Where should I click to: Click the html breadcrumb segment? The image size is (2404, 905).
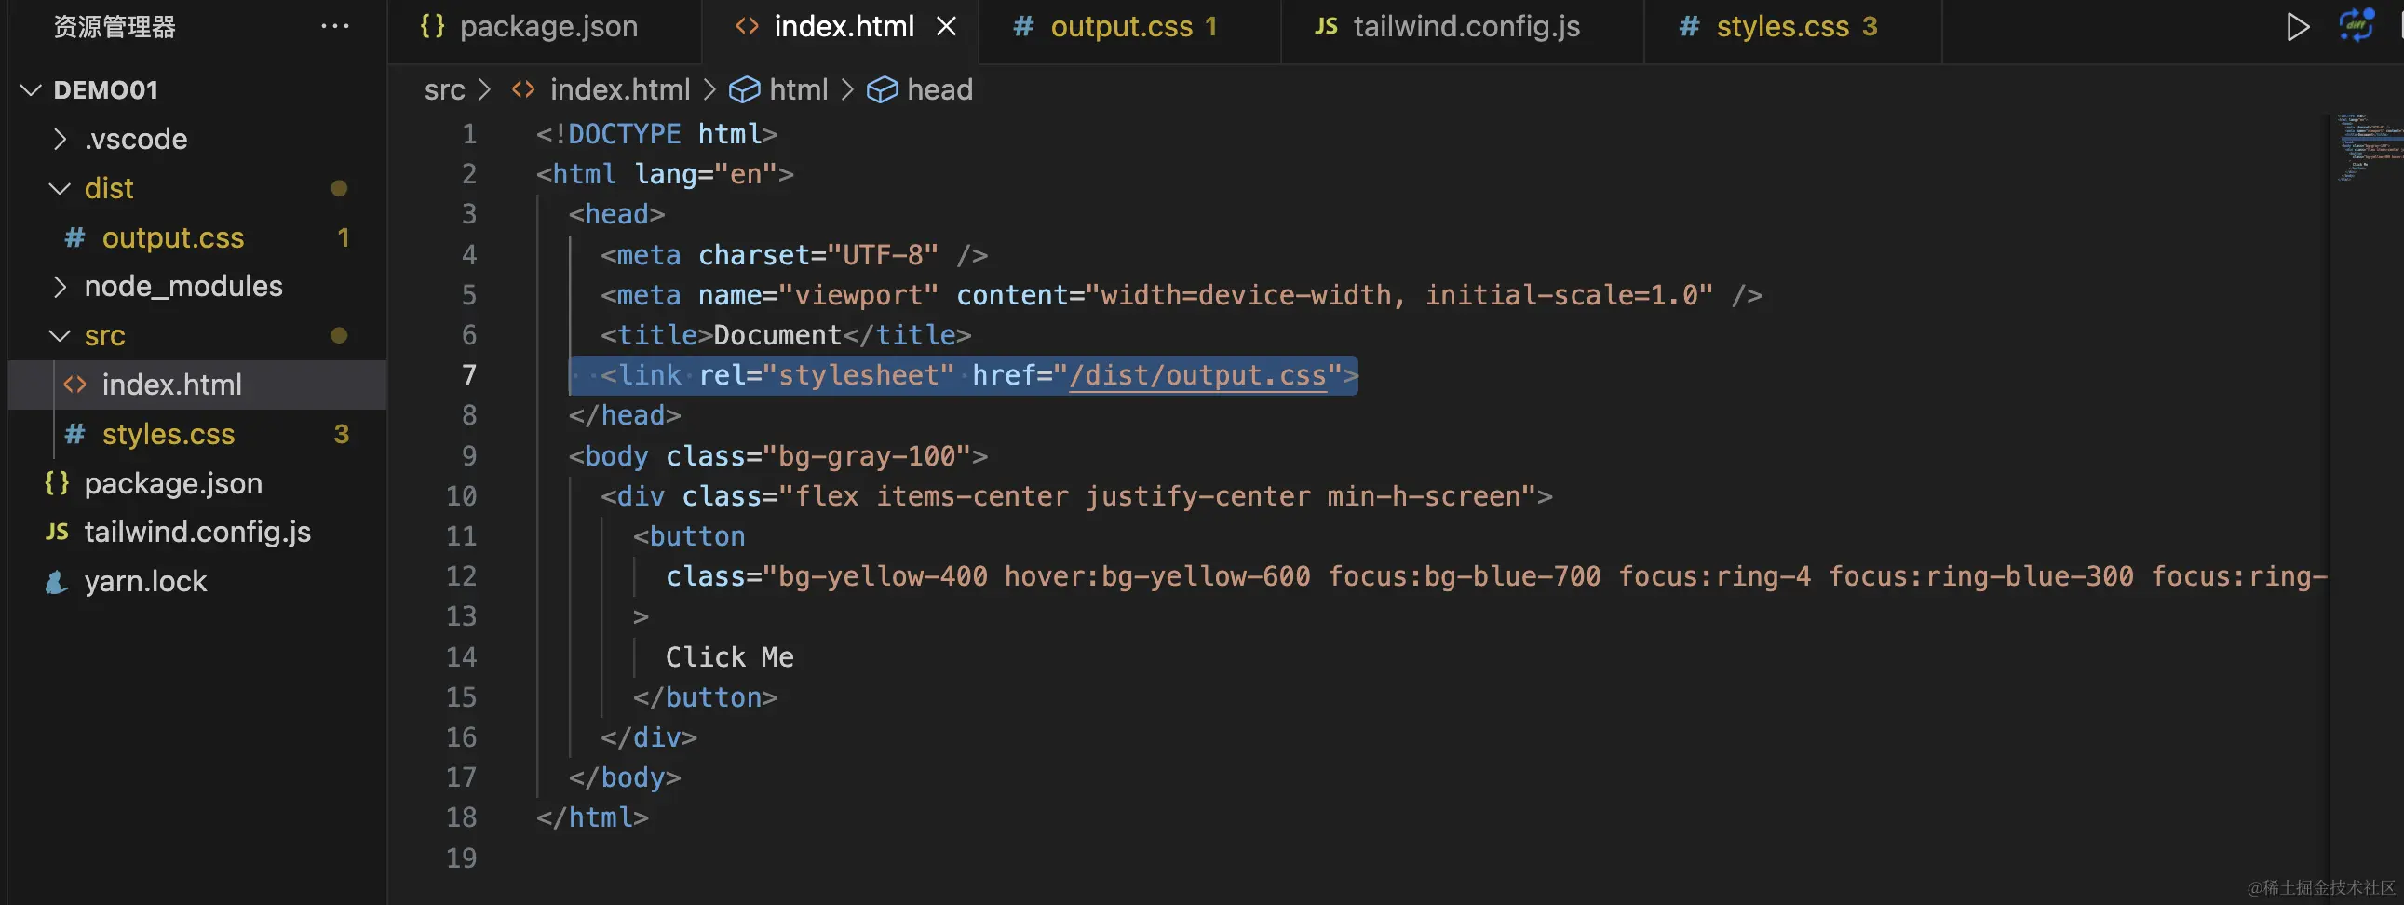[798, 89]
